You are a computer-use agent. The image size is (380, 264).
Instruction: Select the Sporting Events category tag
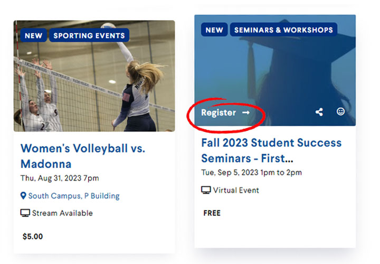[x=89, y=35]
